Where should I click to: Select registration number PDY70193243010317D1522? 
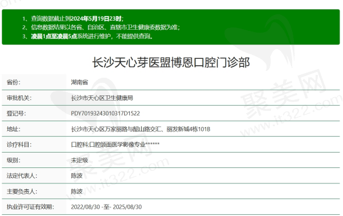click(105, 114)
